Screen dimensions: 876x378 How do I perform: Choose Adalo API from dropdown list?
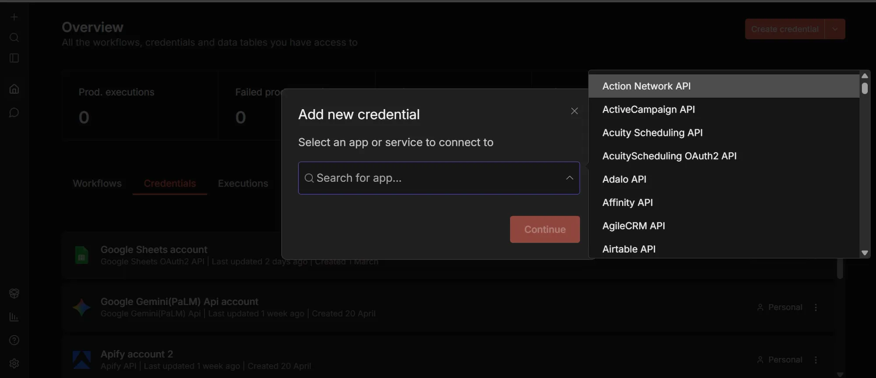pyautogui.click(x=724, y=179)
